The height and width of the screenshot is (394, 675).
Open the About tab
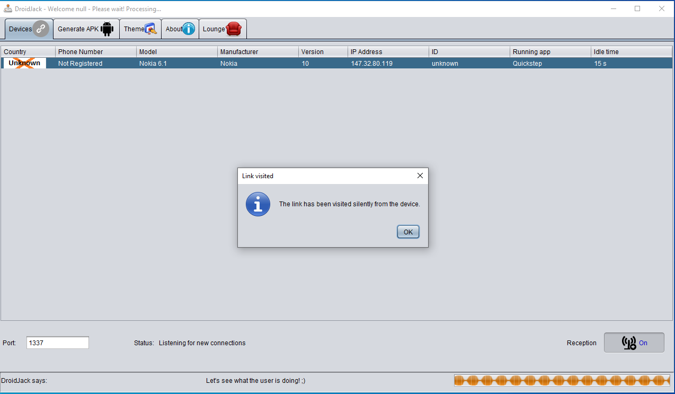(180, 29)
